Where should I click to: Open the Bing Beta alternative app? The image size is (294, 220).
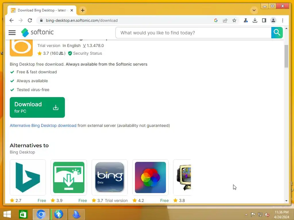pyautogui.click(x=109, y=177)
